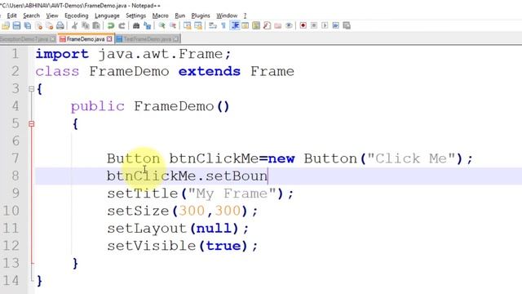This screenshot has height=294, width=522.
Task: Play back the recorded macro
Action: [x=325, y=25]
